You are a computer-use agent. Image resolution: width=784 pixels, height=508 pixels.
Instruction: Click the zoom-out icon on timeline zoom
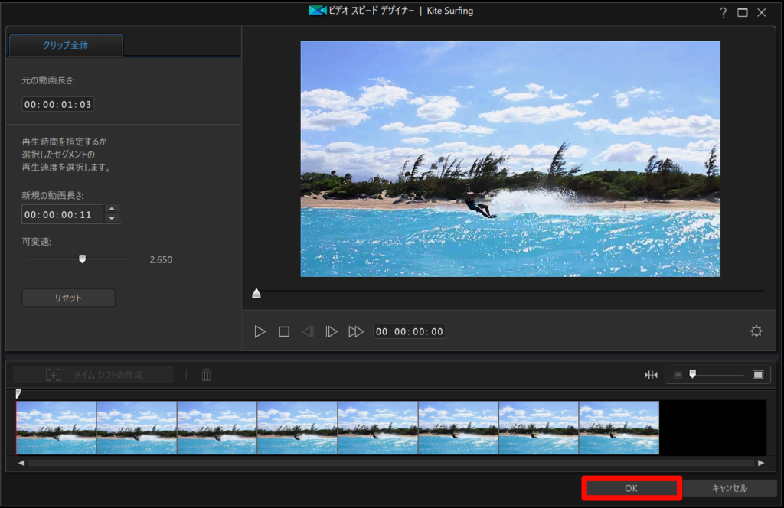pos(678,374)
